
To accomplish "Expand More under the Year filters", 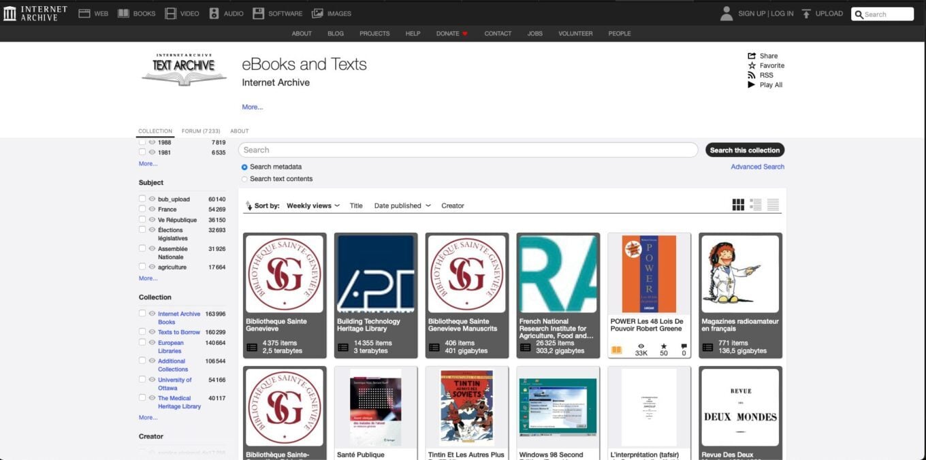I will pos(148,164).
